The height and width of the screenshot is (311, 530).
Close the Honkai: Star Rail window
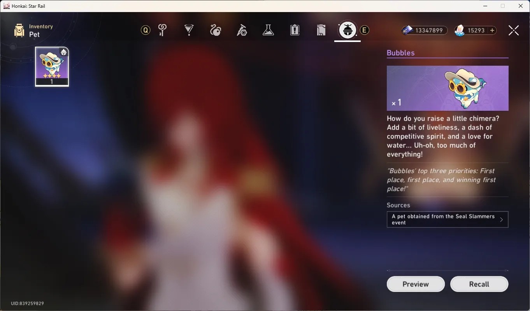pos(521,6)
